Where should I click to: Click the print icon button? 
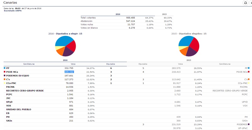[245, 3]
